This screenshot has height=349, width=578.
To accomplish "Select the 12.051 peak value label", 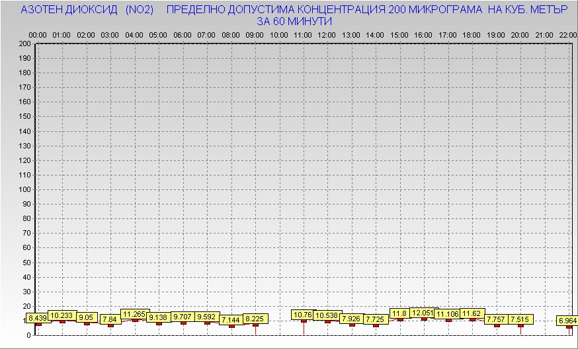I will tap(424, 313).
